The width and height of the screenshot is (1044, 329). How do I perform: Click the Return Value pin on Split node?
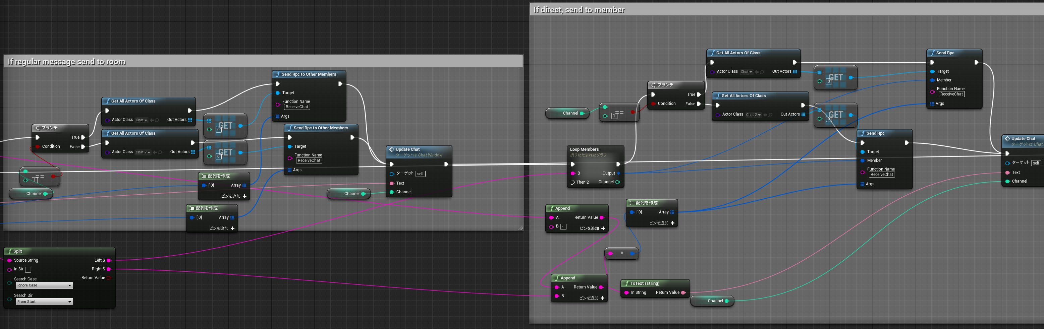point(109,278)
